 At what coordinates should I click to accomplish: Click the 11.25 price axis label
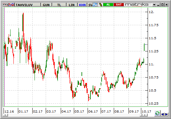(153, 51)
